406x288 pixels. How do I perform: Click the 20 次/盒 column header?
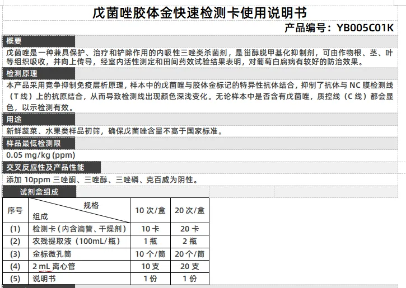click(190, 210)
